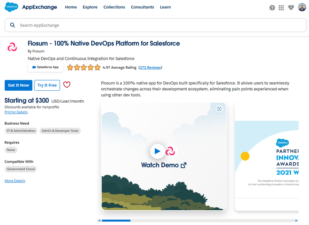309x225 pixels.
Task: Add listing to favorites with heart icon
Action: (67, 85)
